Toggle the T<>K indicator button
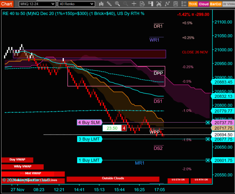This screenshot has width=235, height=194. click(x=193, y=4)
